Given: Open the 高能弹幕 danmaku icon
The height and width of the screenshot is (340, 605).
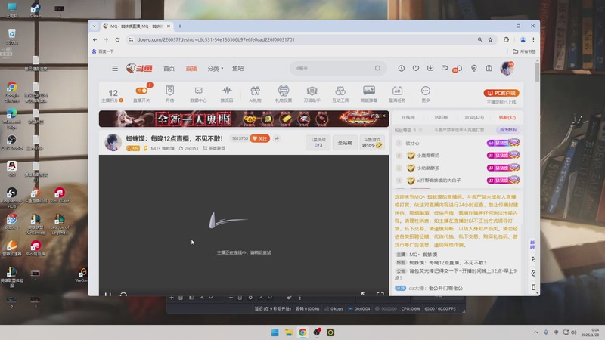Looking at the screenshot, I should (x=369, y=94).
